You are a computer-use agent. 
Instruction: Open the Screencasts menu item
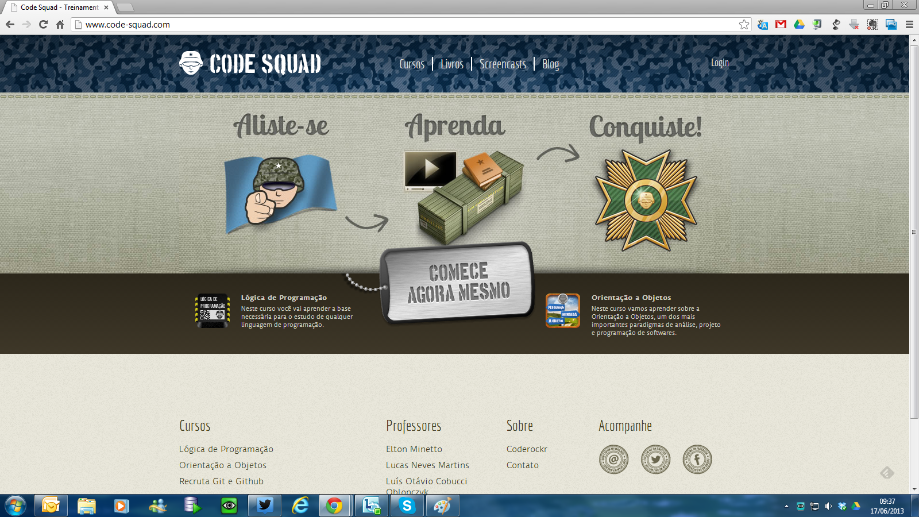point(503,64)
